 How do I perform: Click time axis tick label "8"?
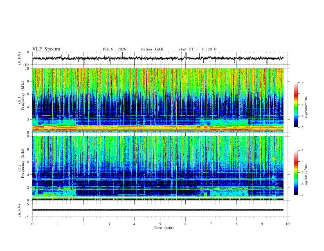click(x=236, y=224)
